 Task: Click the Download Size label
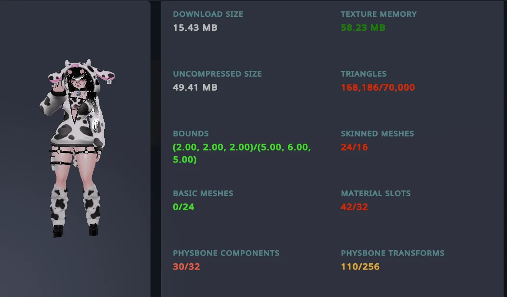coord(208,14)
